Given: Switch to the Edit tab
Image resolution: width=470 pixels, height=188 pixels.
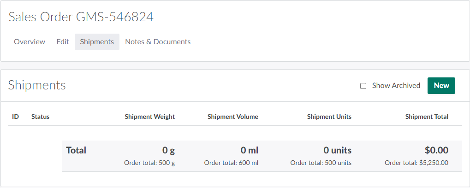Looking at the screenshot, I should [63, 42].
